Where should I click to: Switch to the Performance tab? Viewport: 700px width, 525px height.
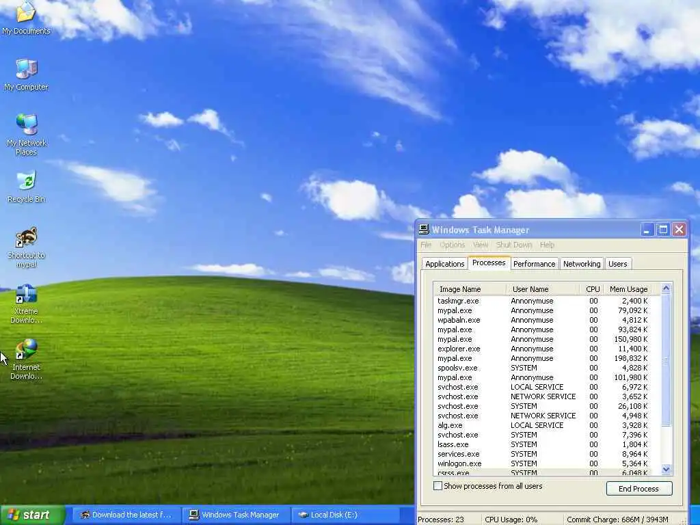click(535, 264)
